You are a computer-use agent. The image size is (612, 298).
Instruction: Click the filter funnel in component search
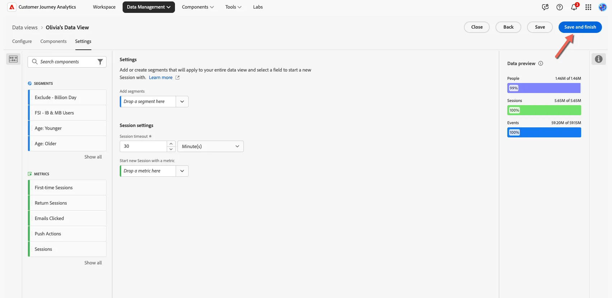point(100,62)
